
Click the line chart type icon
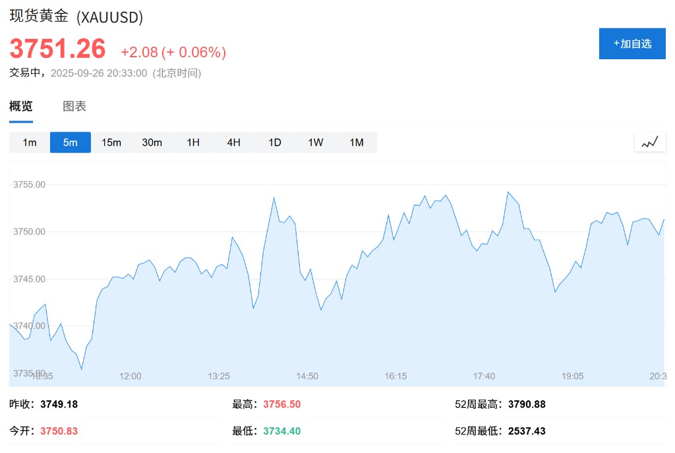pos(650,142)
